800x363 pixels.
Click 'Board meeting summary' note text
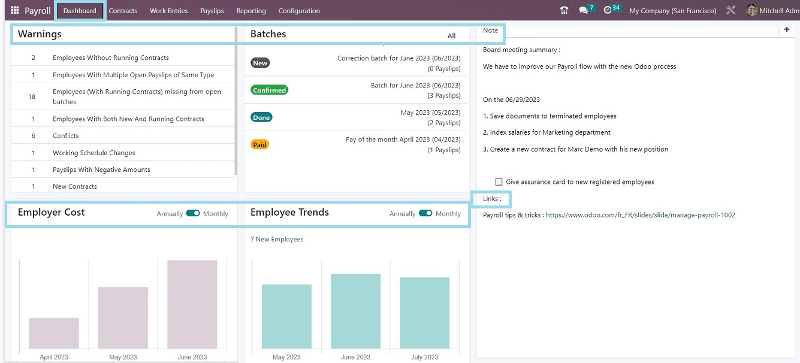pyautogui.click(x=521, y=50)
